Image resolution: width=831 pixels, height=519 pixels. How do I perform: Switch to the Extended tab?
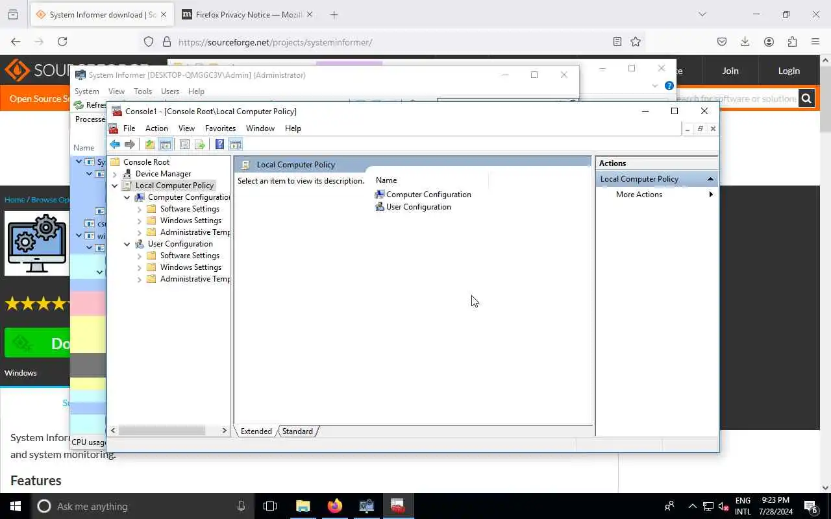pyautogui.click(x=256, y=431)
